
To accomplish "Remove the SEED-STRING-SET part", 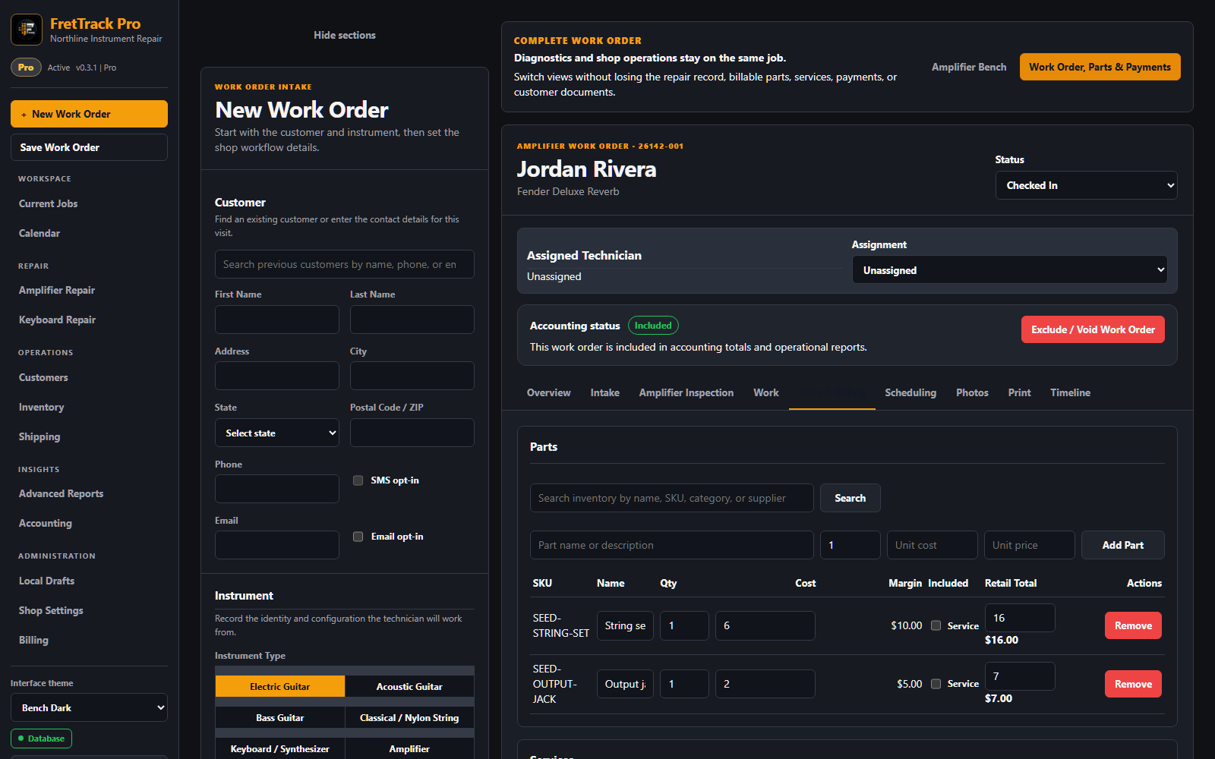I will click(x=1133, y=625).
